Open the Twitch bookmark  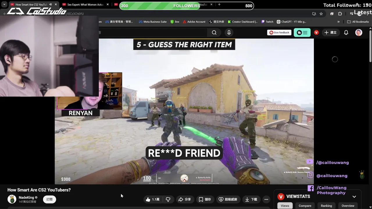[x=267, y=22]
